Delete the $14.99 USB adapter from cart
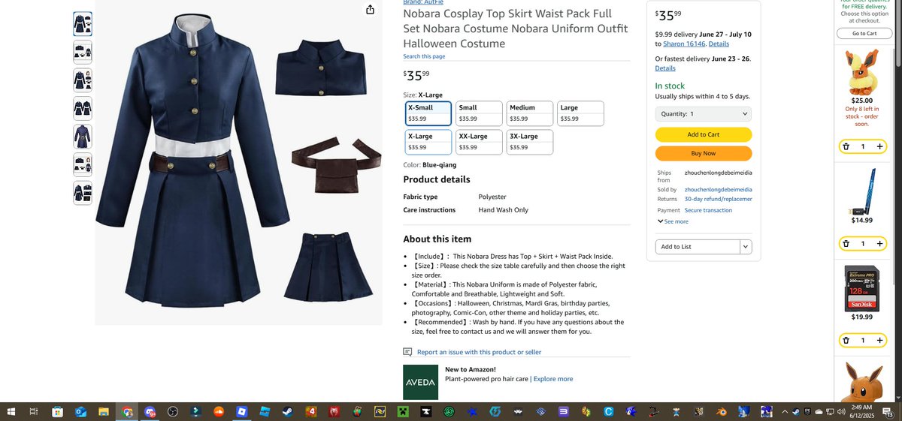 (846, 243)
